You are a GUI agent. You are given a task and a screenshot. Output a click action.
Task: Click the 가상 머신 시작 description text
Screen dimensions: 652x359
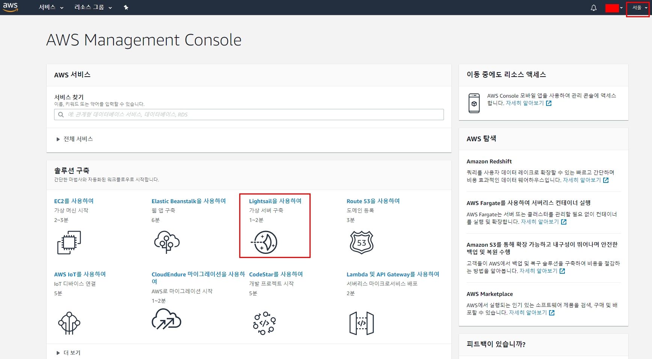click(x=71, y=210)
